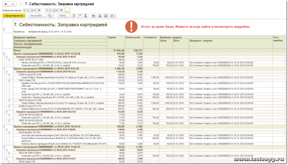Select the Крайняя закупка column header

tap(216, 37)
